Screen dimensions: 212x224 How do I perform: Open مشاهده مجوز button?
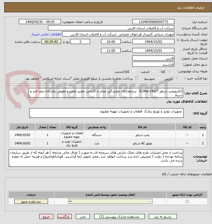[31, 201]
